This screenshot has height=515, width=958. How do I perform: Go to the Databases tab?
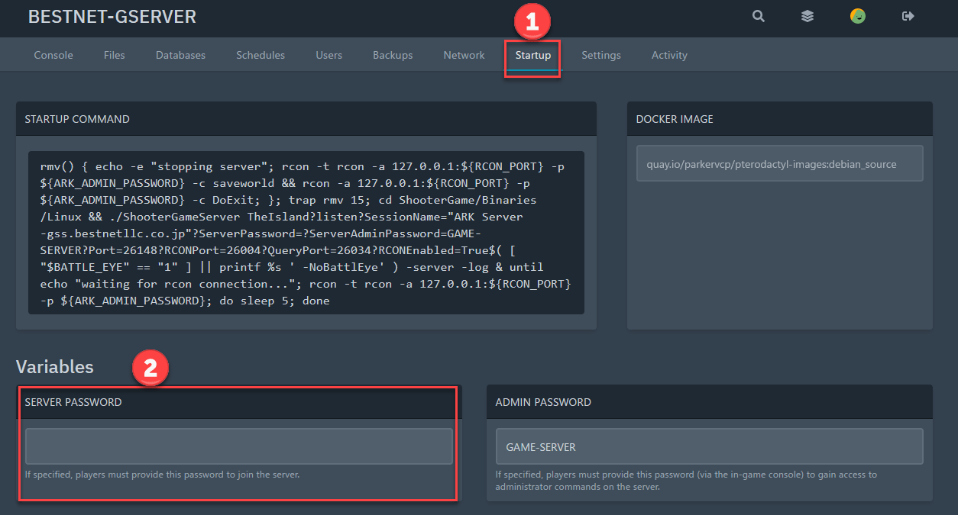(x=180, y=55)
